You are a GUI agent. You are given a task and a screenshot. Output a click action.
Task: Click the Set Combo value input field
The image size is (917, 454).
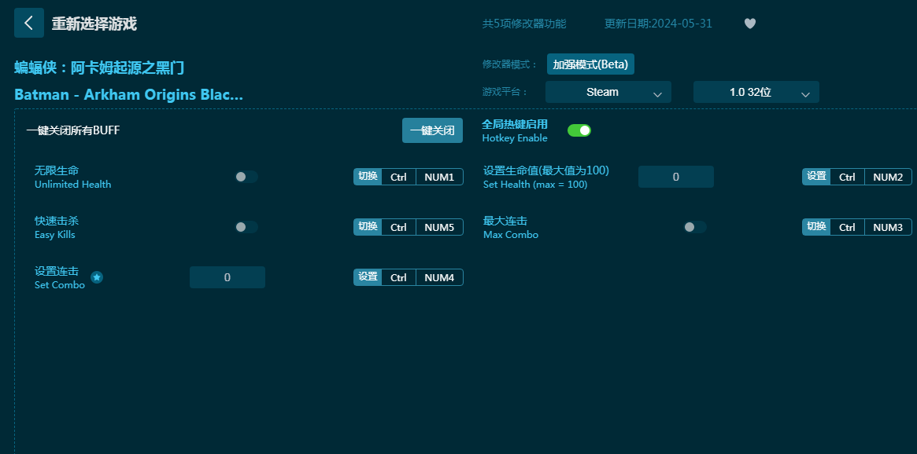pos(227,277)
